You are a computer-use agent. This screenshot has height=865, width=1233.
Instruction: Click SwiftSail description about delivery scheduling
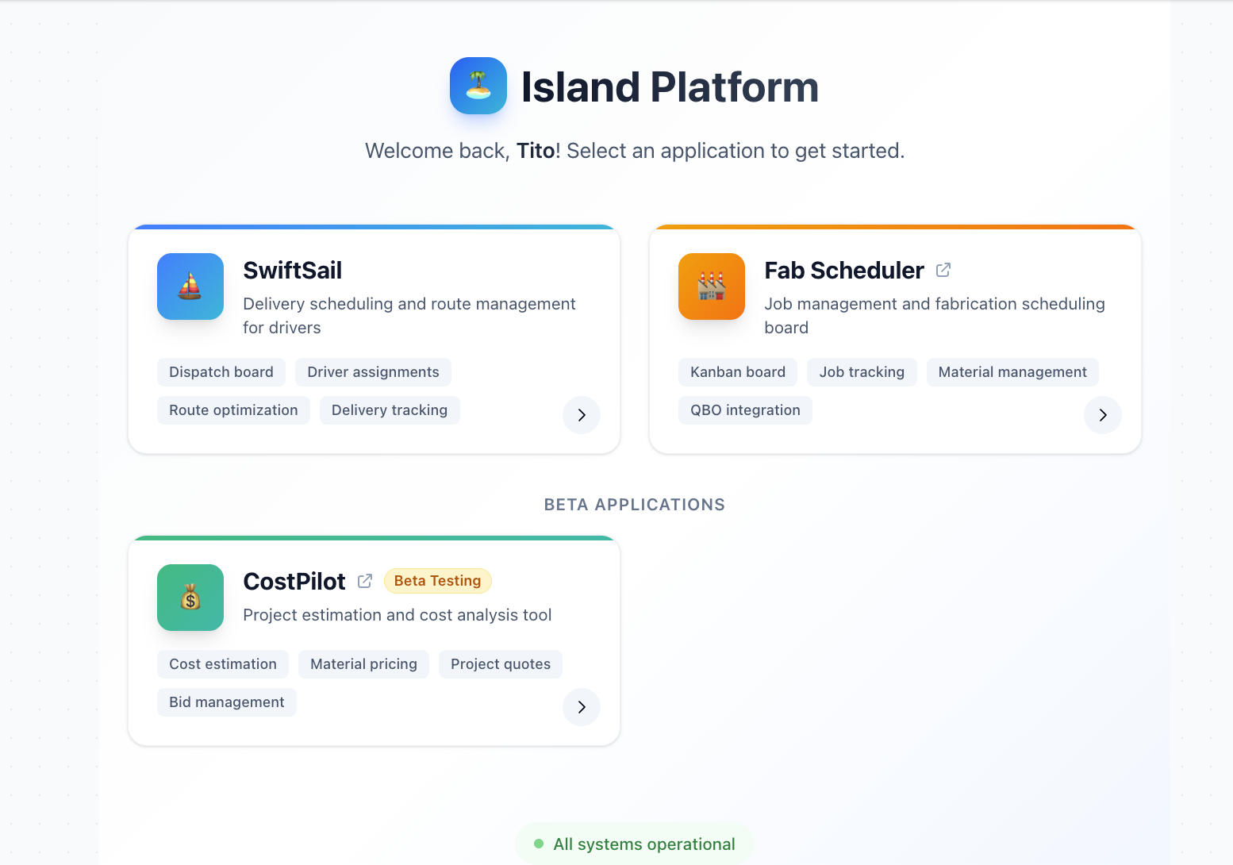[409, 316]
